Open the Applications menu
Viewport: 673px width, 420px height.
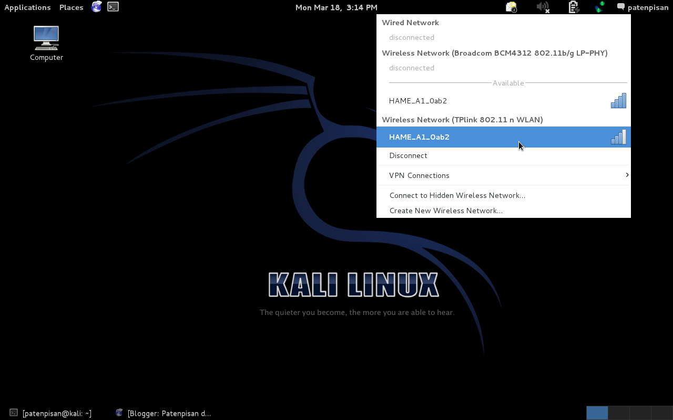click(x=27, y=7)
